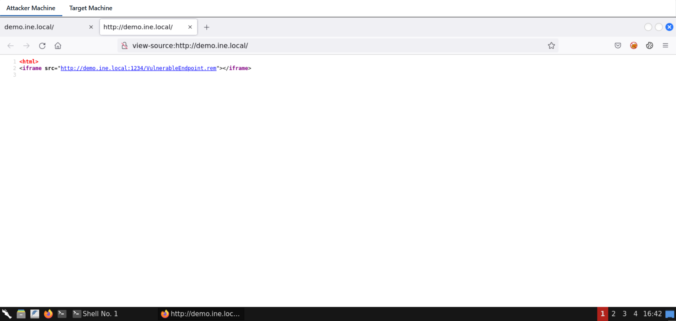The height and width of the screenshot is (321, 676).
Task: Open the VulnerableEndpoint.rem iframe link
Action: [x=138, y=68]
